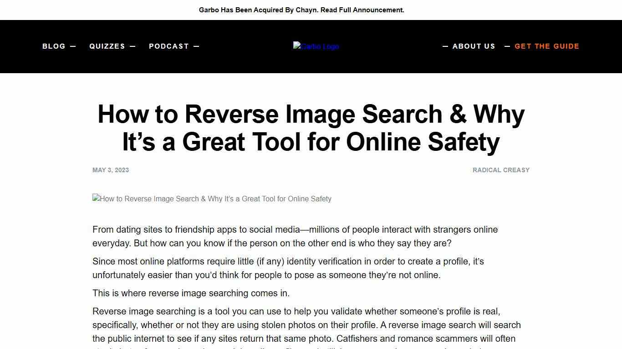Expand the dash indicator next to BLOG
622x349 pixels.
[73, 46]
